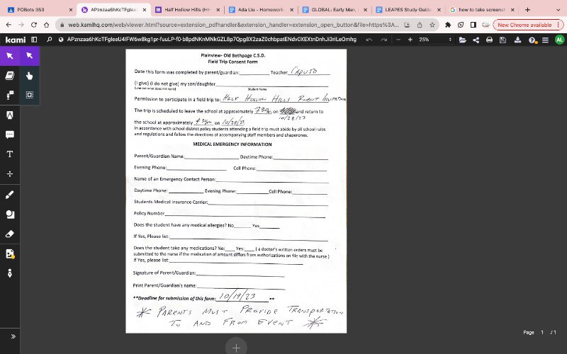567x354 pixels.
Task: Open the share icon in toolbar
Action: pyautogui.click(x=476, y=40)
